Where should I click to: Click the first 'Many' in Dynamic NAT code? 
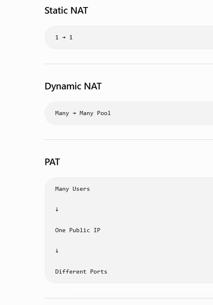62,113
